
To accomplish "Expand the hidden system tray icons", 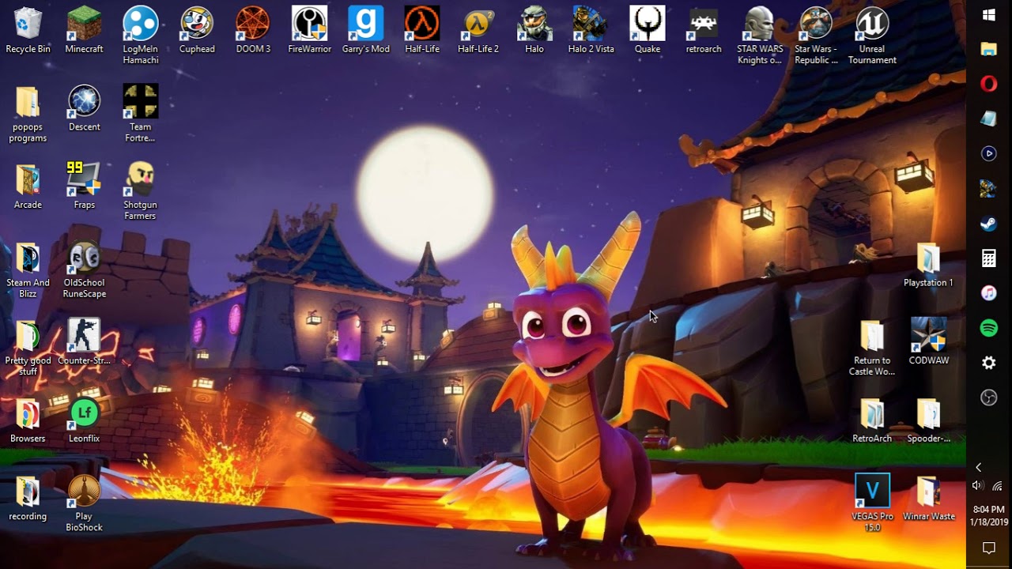I will point(979,468).
